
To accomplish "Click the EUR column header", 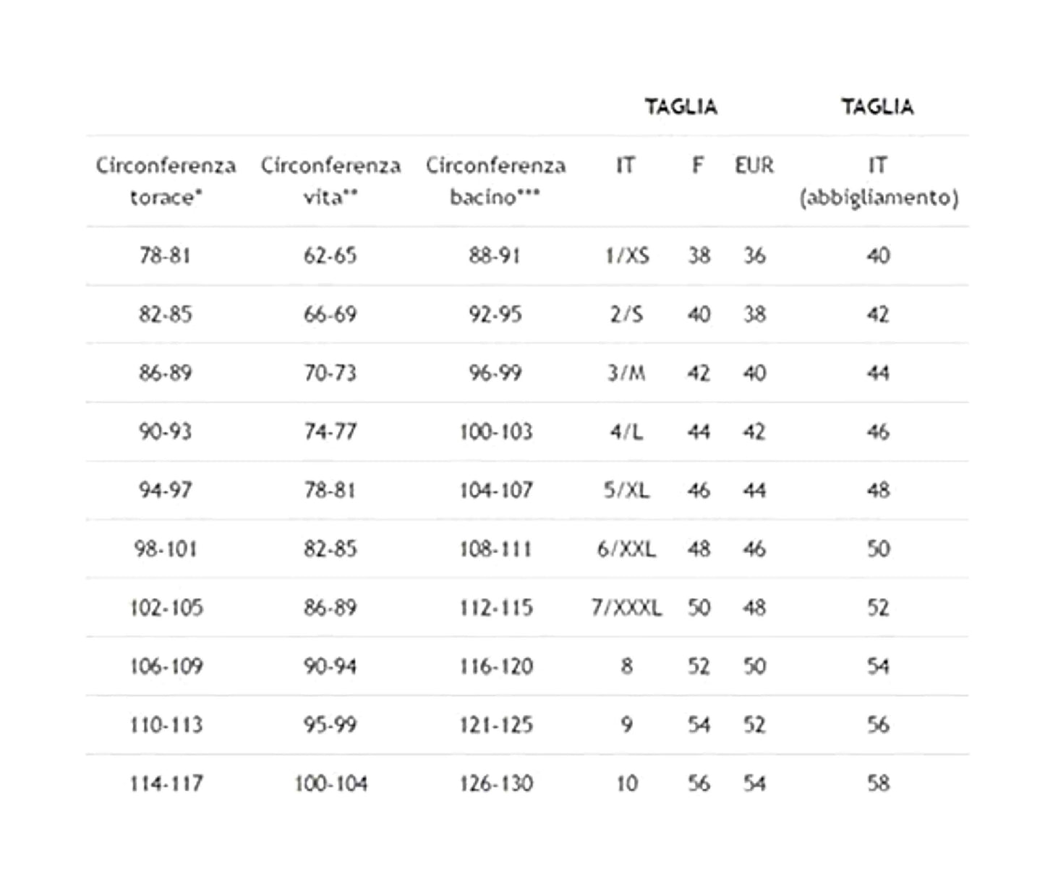I will 754,166.
